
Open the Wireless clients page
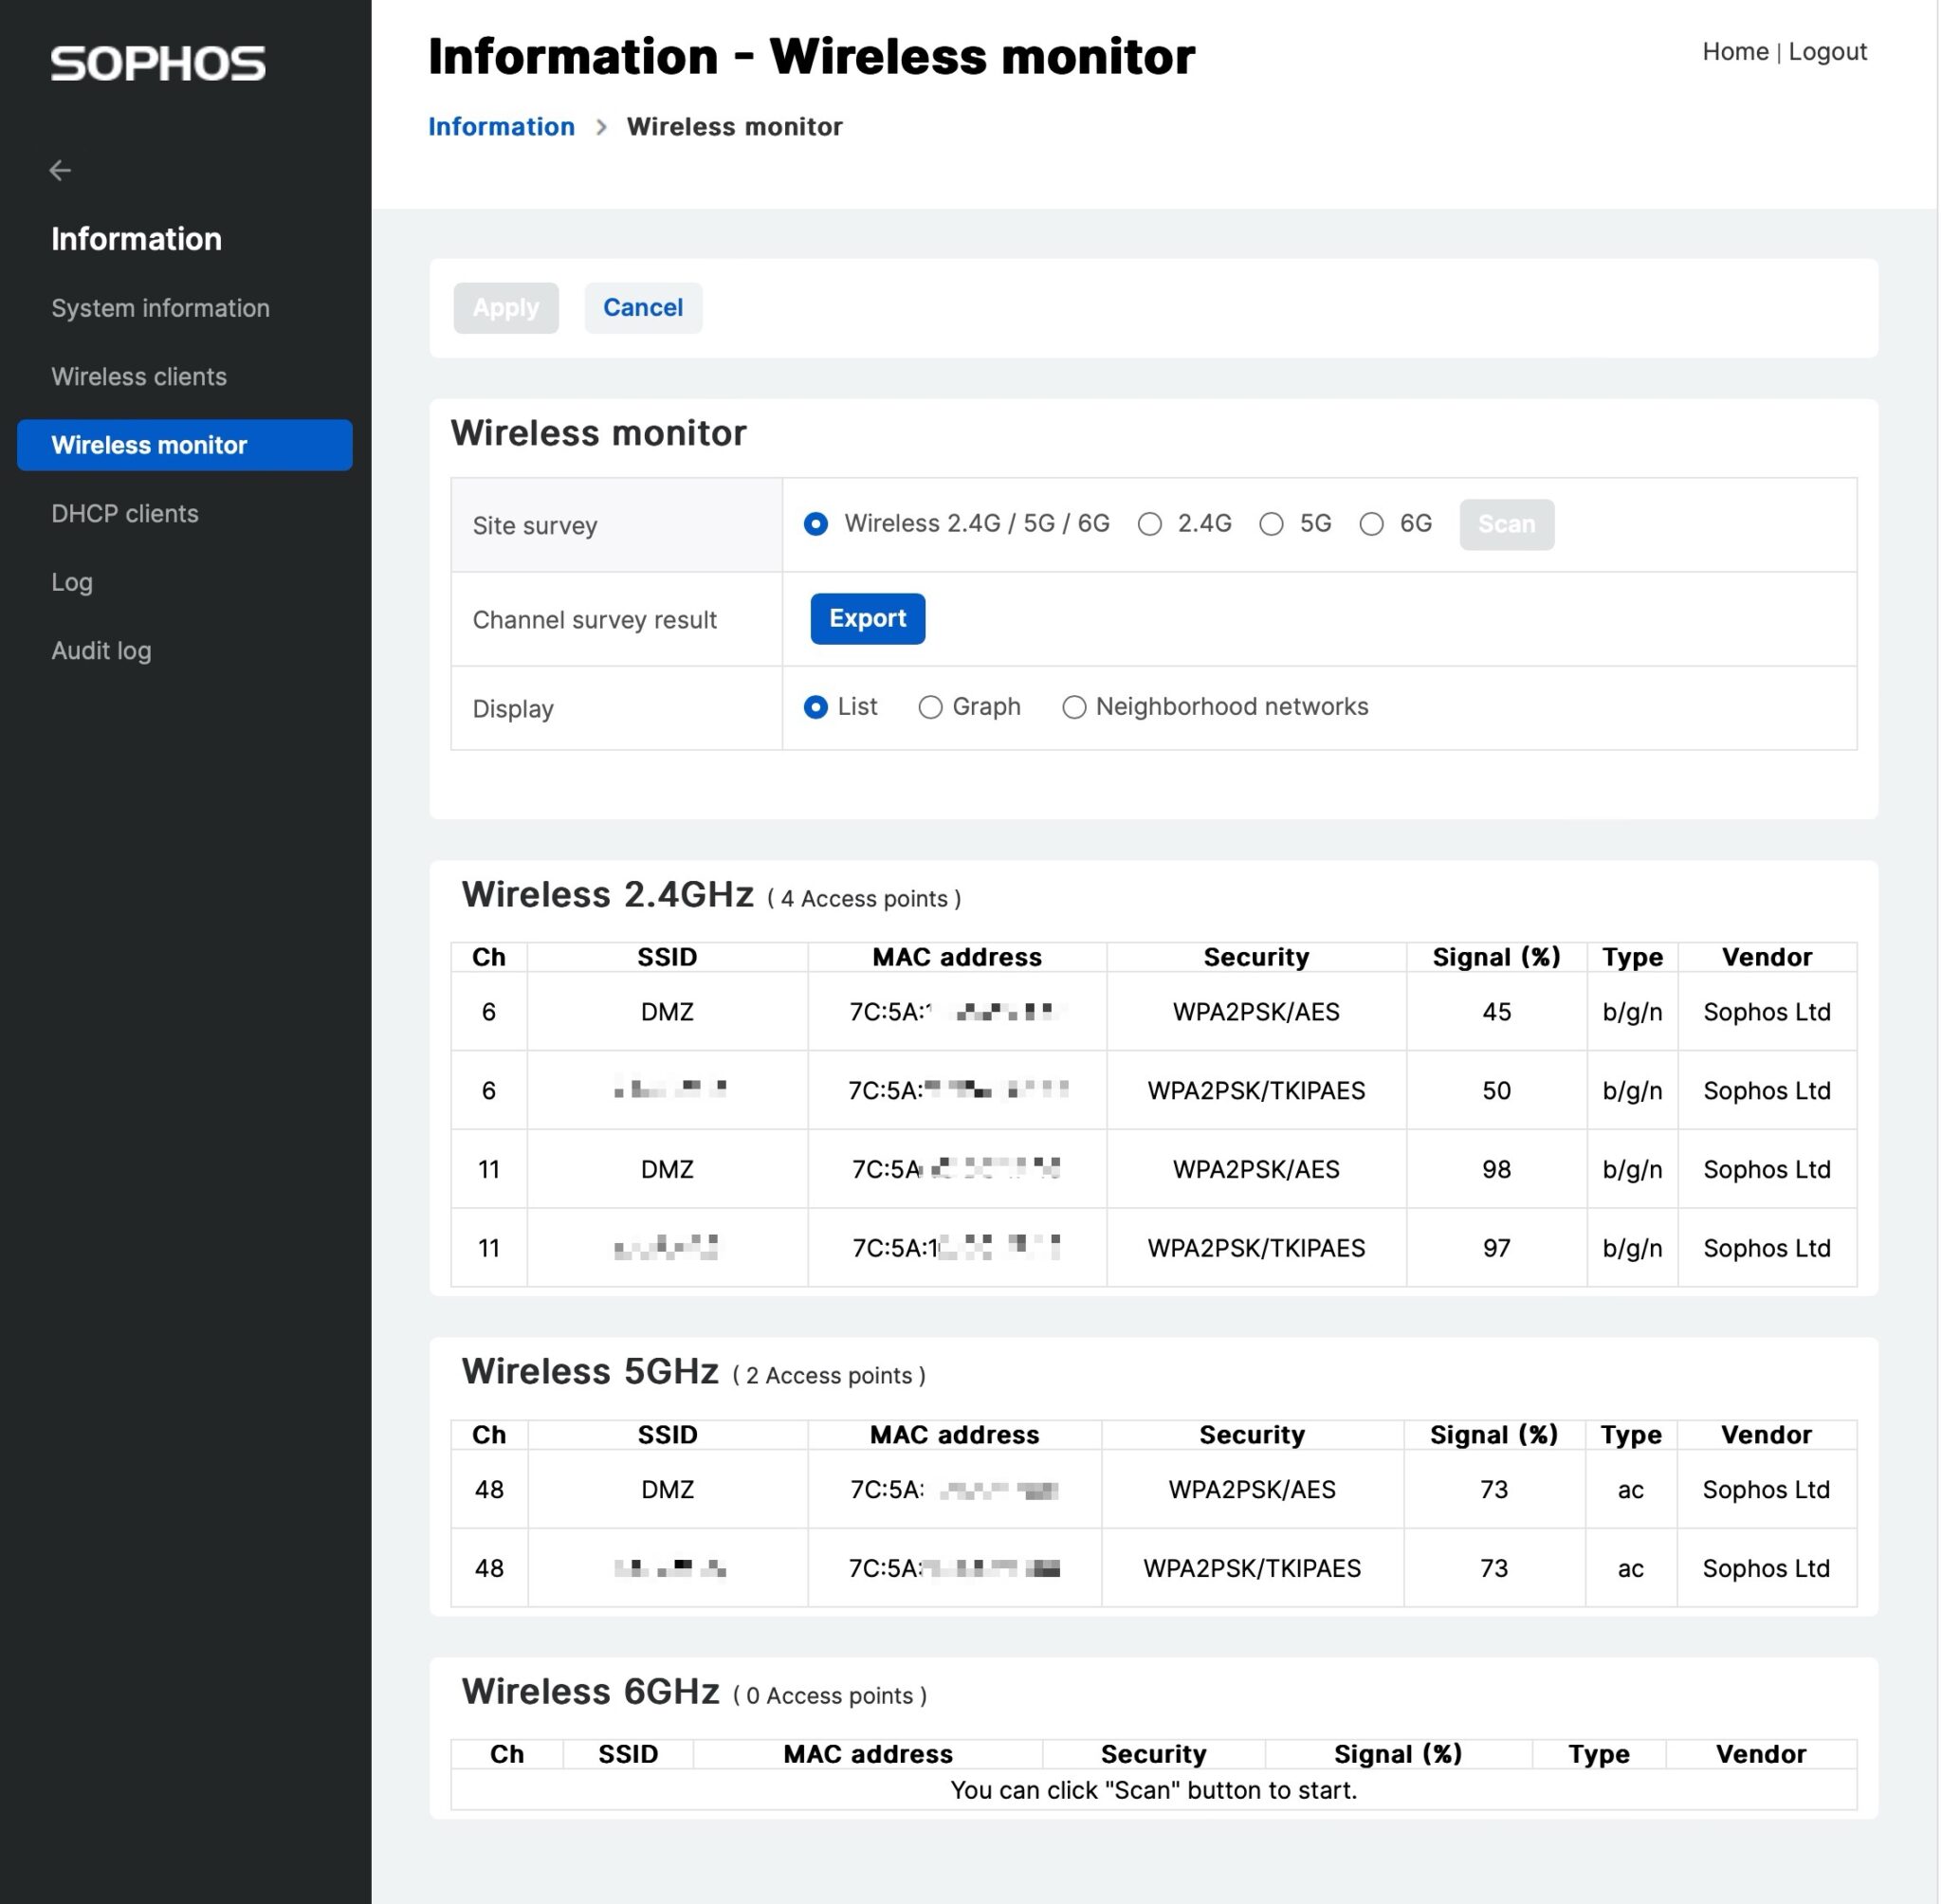click(x=139, y=377)
